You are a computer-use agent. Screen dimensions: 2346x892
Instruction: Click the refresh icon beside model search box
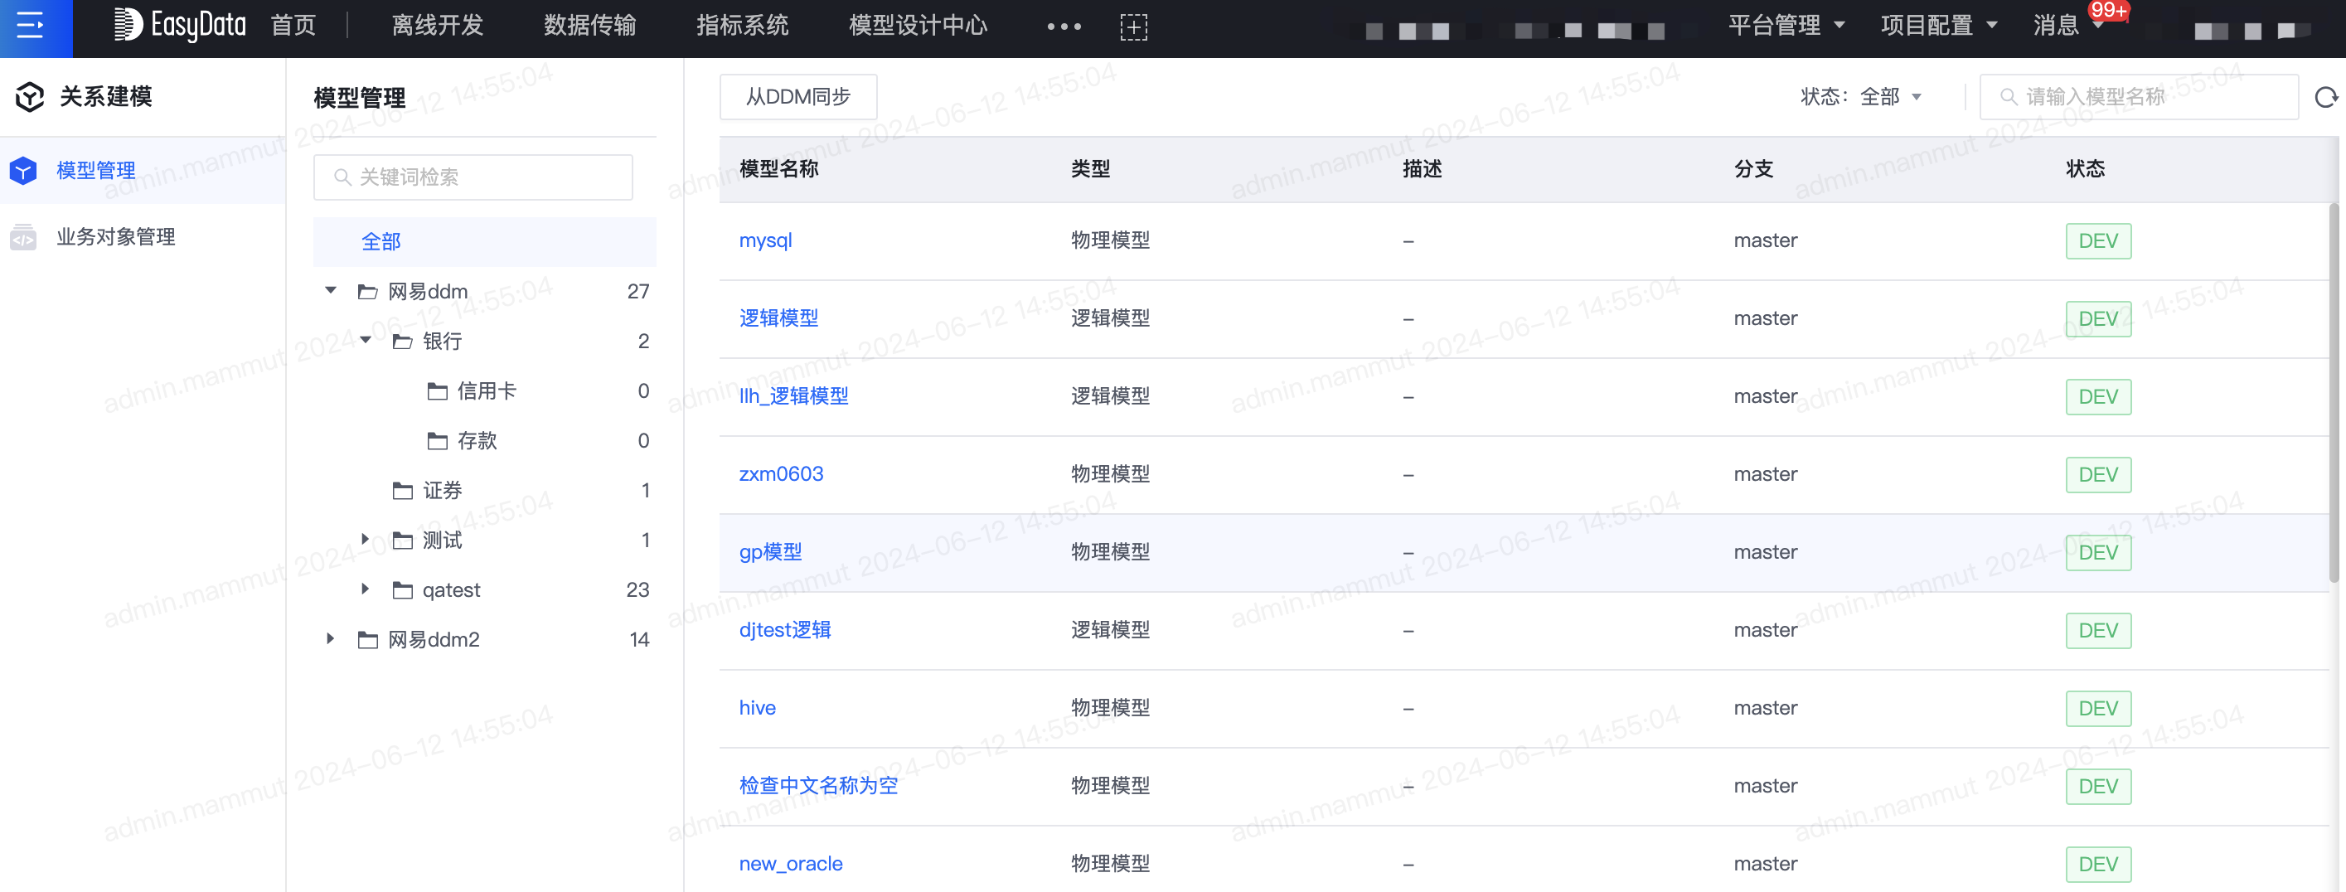tap(2328, 97)
